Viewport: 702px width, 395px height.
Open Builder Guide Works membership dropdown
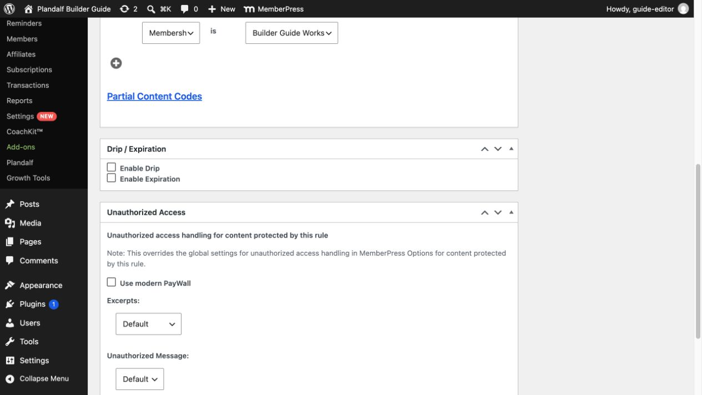291,33
